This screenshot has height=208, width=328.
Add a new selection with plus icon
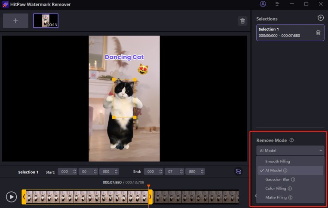pyautogui.click(x=320, y=18)
